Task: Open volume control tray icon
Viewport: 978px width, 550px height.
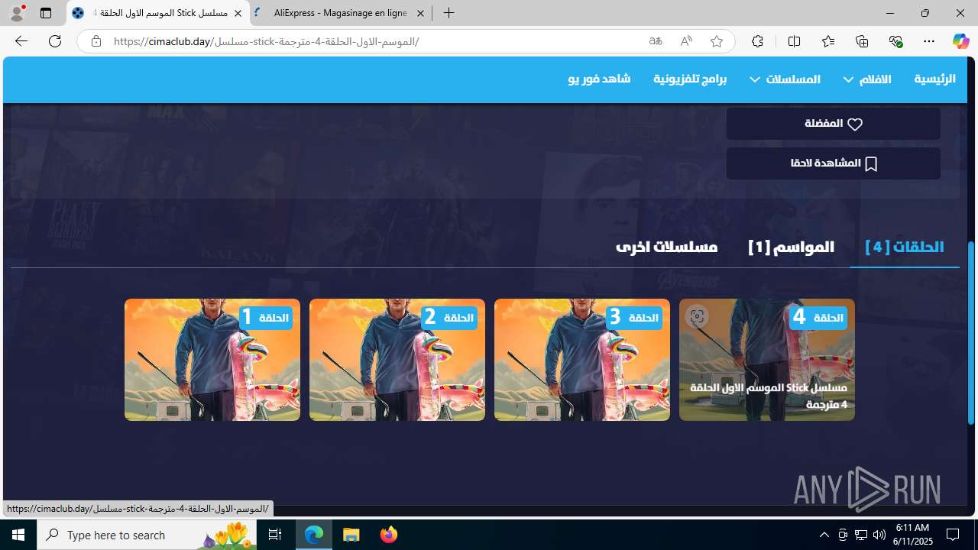Action: pyautogui.click(x=879, y=535)
